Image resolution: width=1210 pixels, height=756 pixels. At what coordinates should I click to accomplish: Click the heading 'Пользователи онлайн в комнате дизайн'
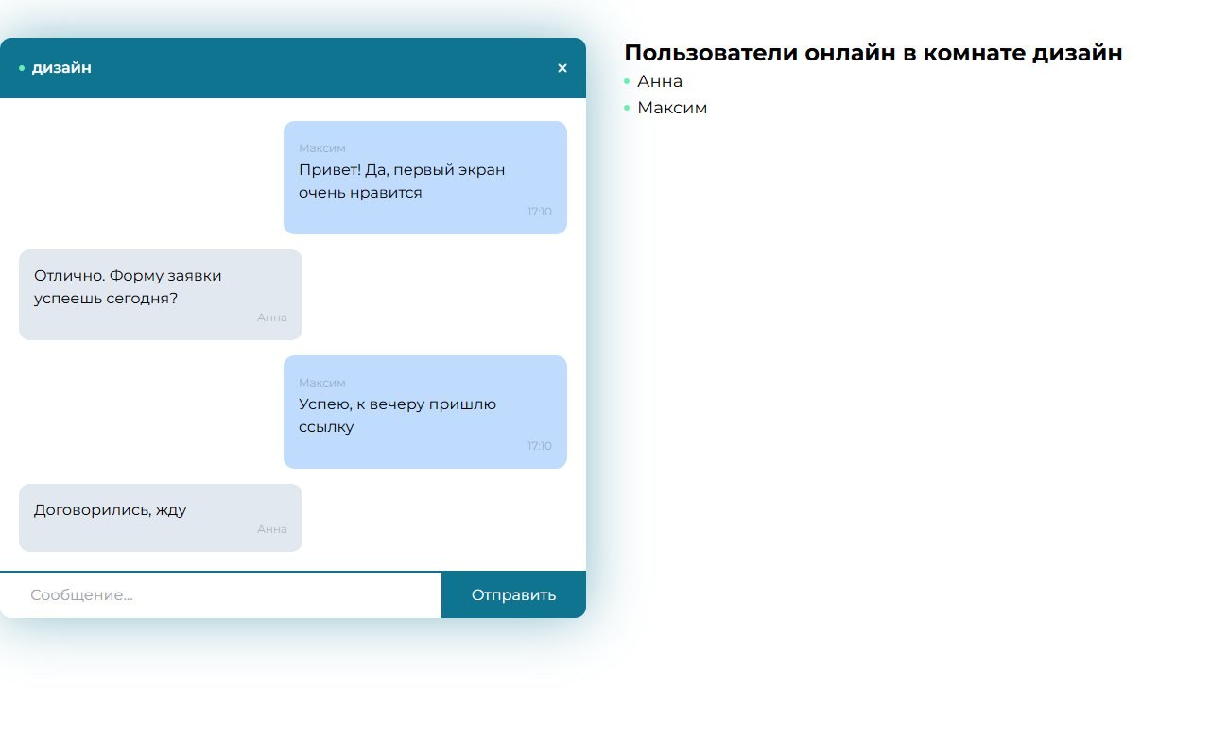tap(873, 53)
